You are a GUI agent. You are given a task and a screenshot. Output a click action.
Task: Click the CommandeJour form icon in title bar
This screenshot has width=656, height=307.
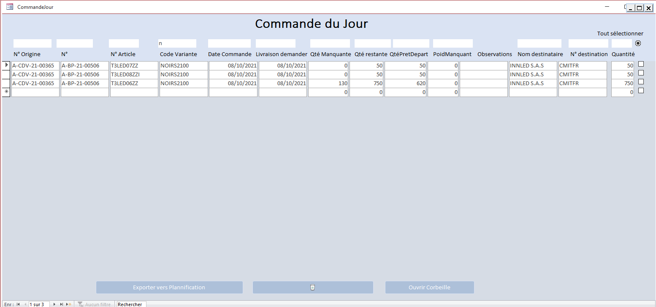click(x=9, y=7)
